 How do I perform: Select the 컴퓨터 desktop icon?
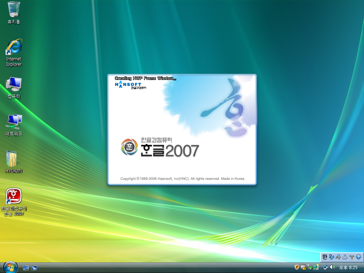14,88
